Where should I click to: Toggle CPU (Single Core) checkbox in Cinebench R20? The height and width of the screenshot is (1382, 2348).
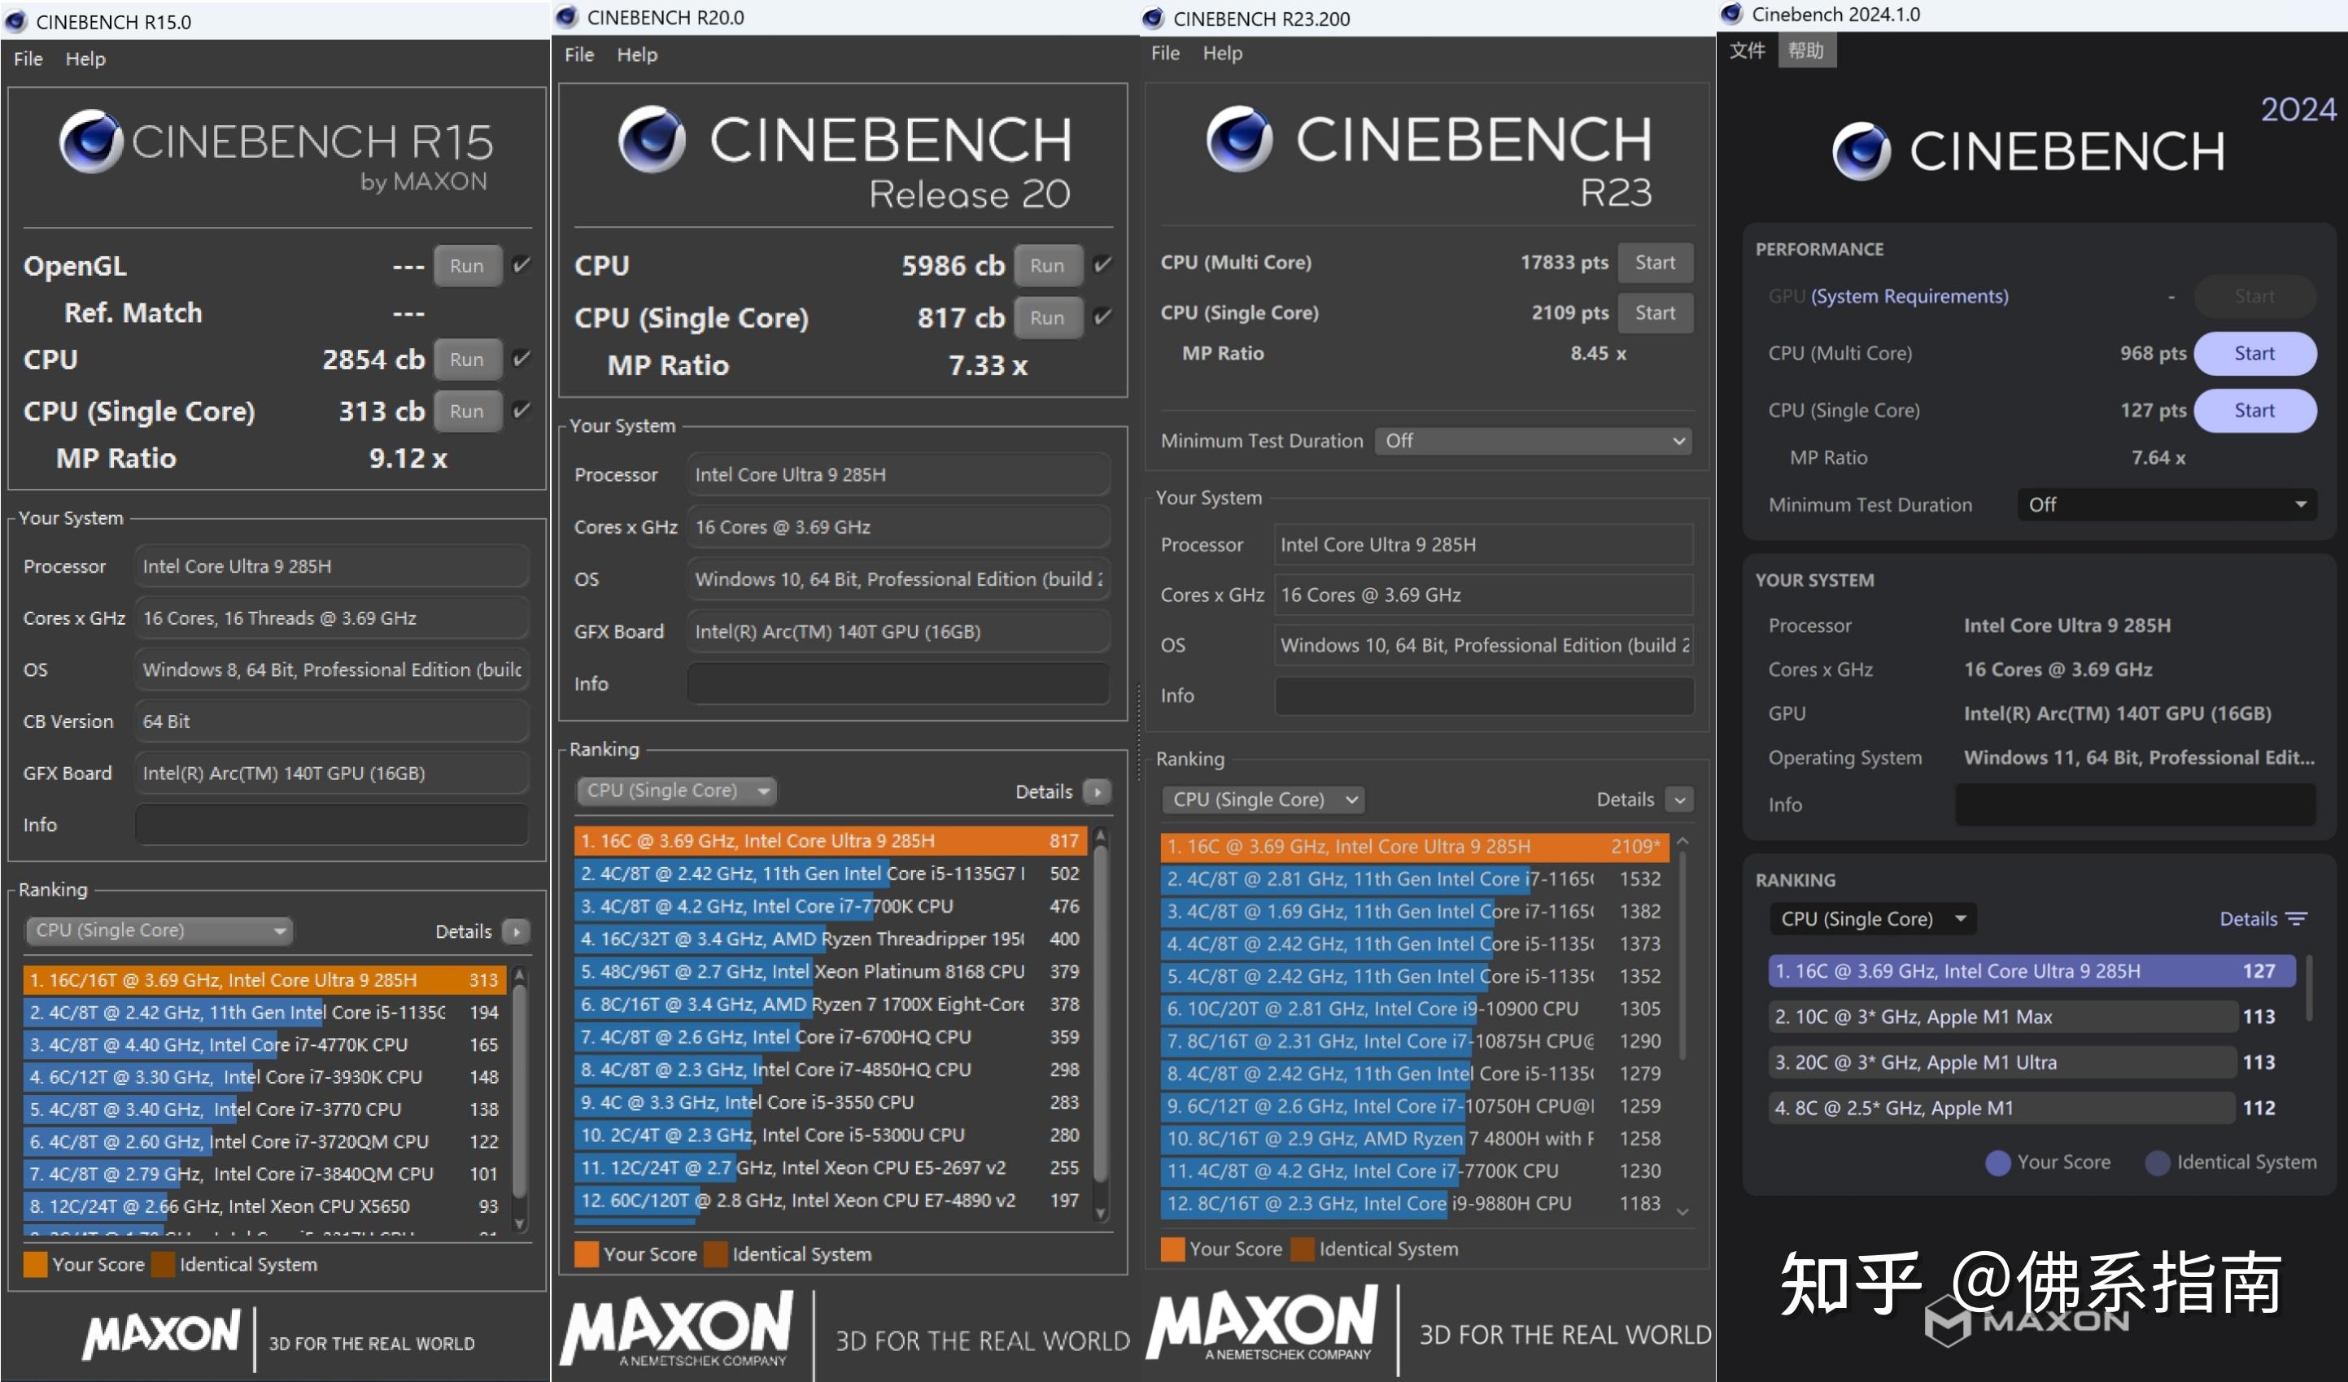[1102, 317]
